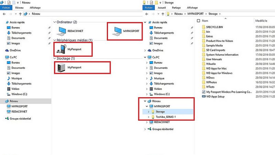Go up one level in the Storage window
275x155 pixels.
(x=163, y=14)
